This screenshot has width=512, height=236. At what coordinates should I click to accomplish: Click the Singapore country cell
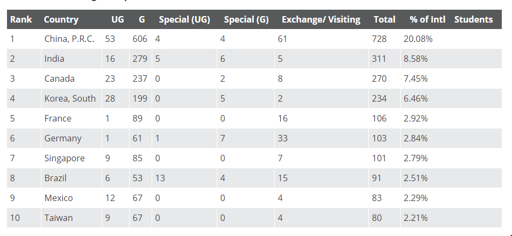[65, 158]
